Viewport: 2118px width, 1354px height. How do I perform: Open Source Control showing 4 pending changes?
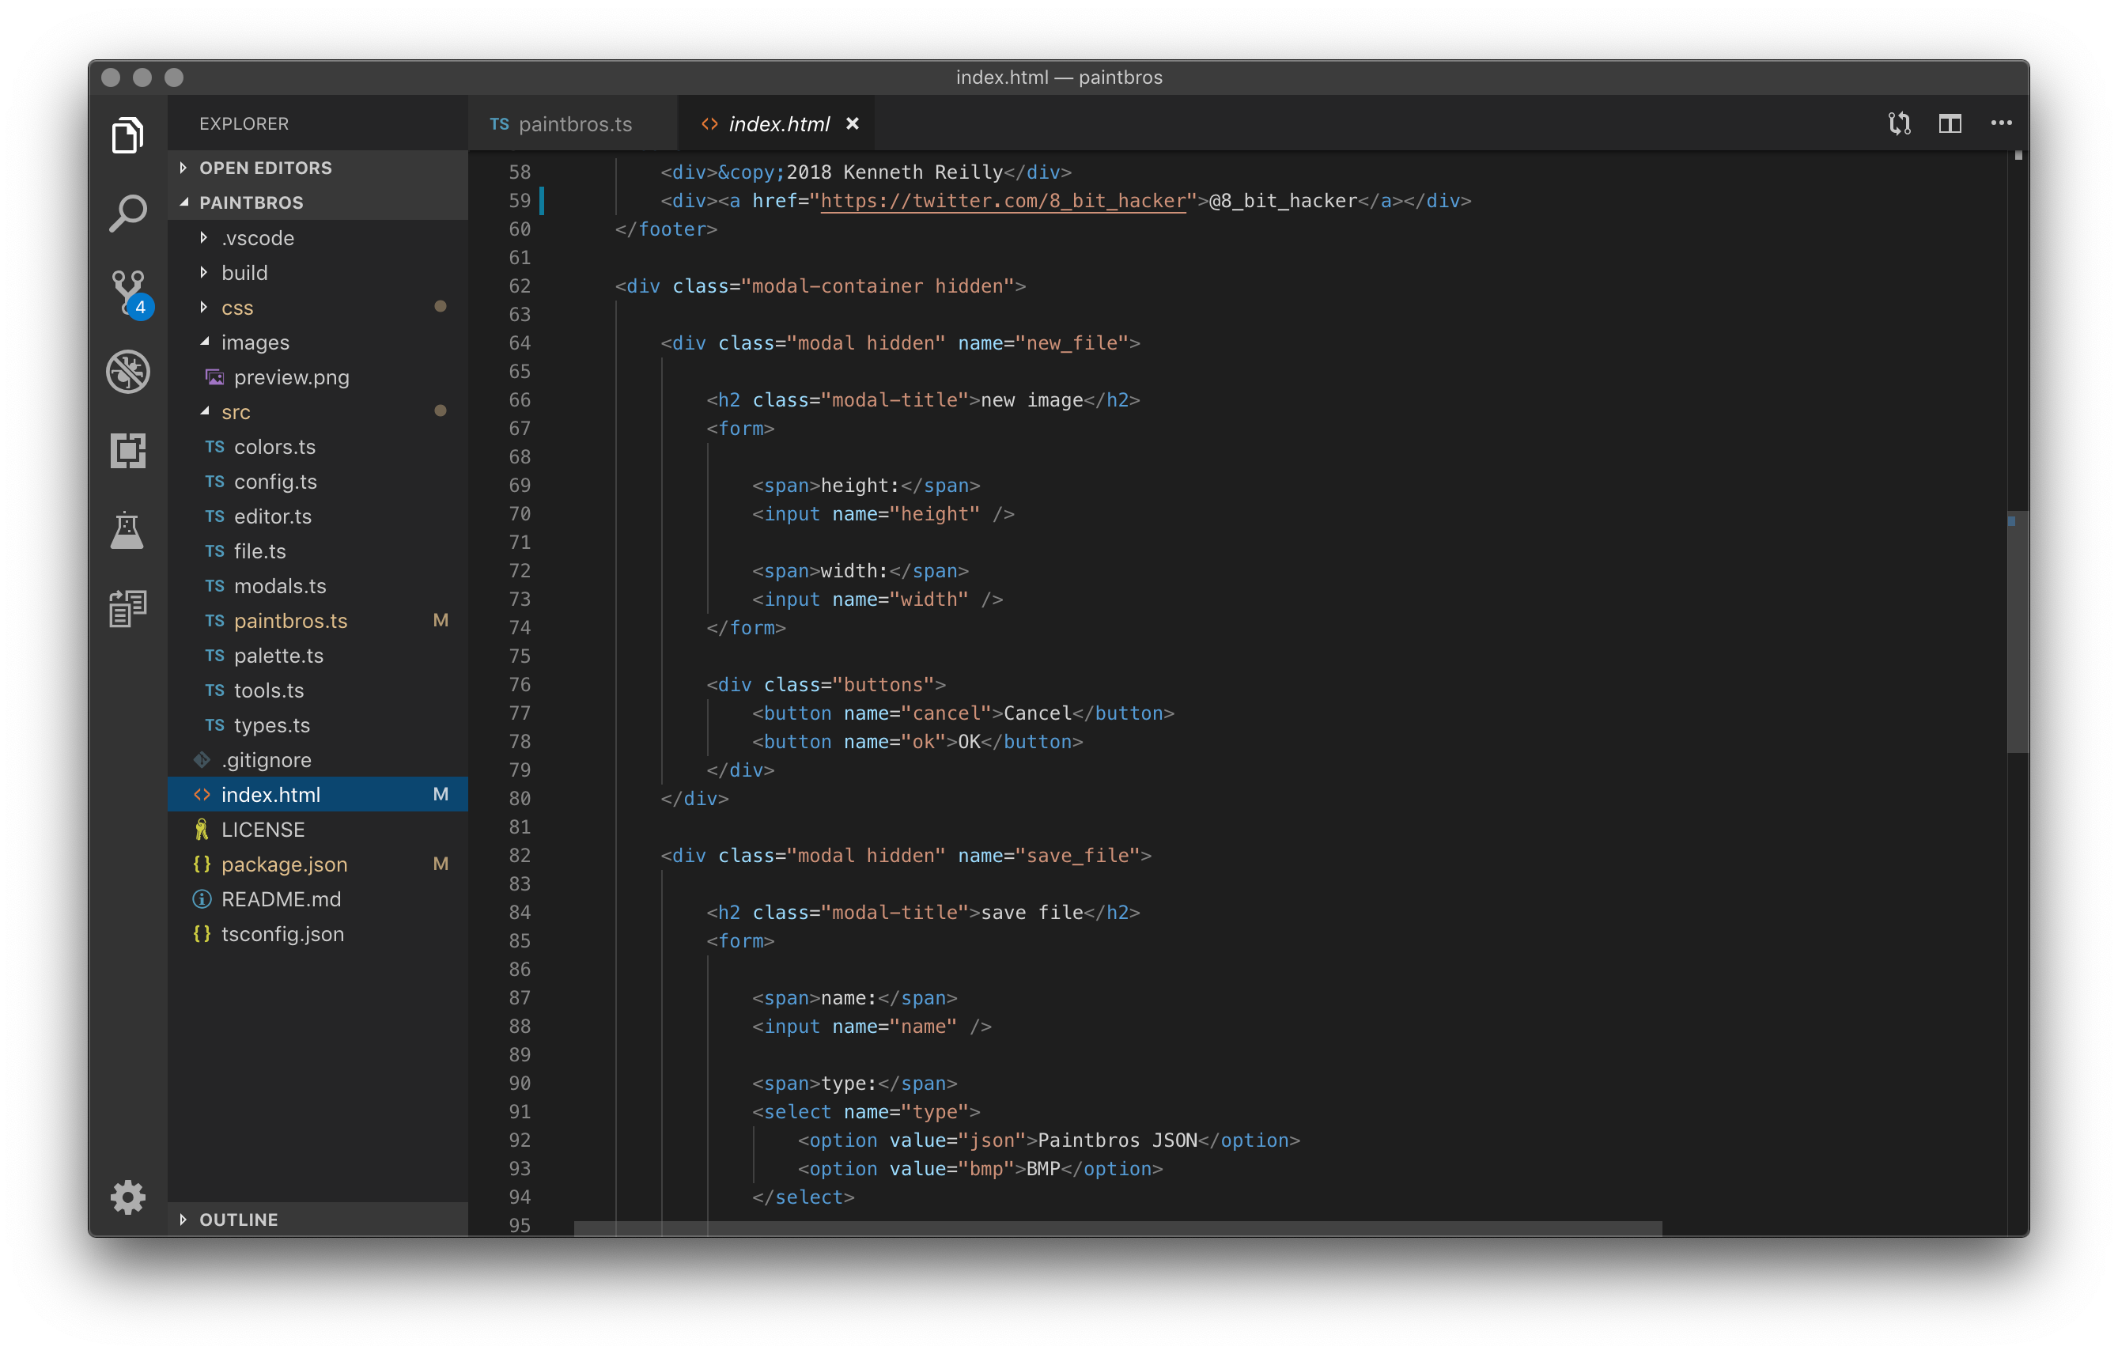[x=127, y=290]
